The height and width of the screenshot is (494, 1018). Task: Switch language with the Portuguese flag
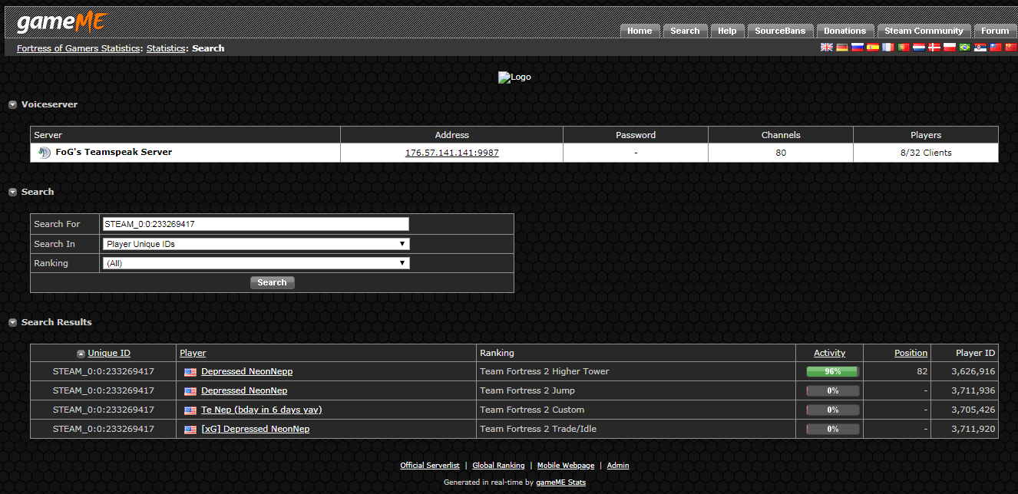(x=904, y=48)
